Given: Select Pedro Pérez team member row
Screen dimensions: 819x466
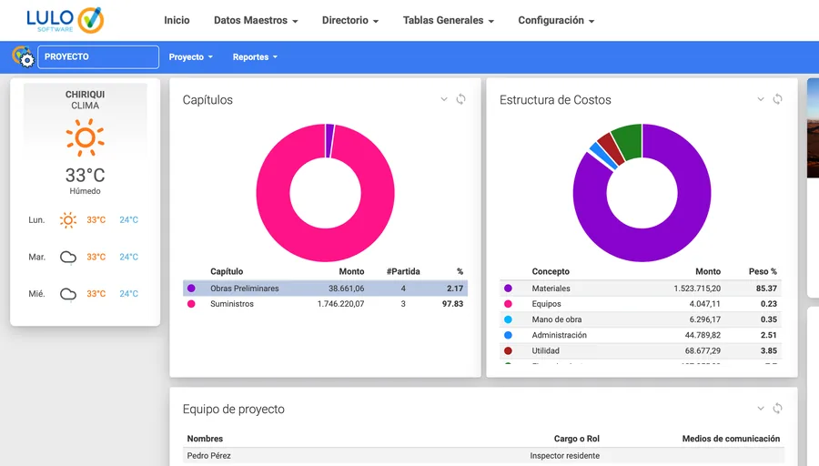Looking at the screenshot, I should pos(483,456).
